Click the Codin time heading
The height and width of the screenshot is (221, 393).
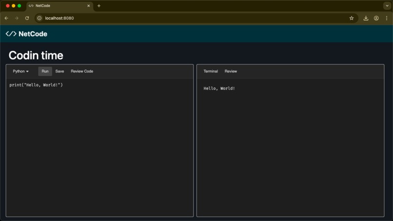(36, 56)
